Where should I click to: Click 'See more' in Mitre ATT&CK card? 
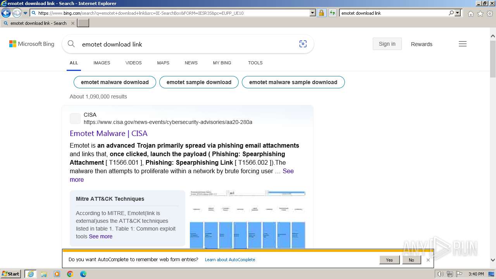[100, 236]
